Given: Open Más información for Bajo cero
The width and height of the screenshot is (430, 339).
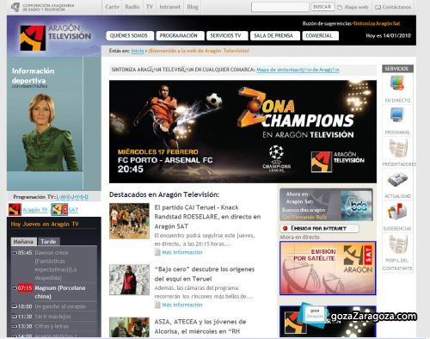Looking at the screenshot, I should click(x=182, y=305).
